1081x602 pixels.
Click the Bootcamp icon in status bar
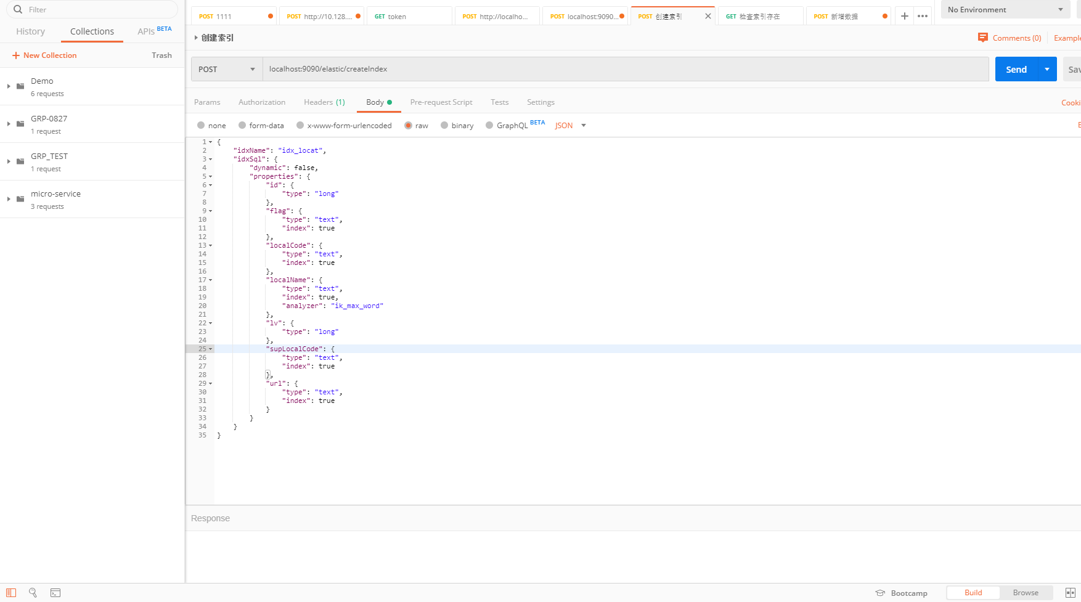(x=880, y=593)
